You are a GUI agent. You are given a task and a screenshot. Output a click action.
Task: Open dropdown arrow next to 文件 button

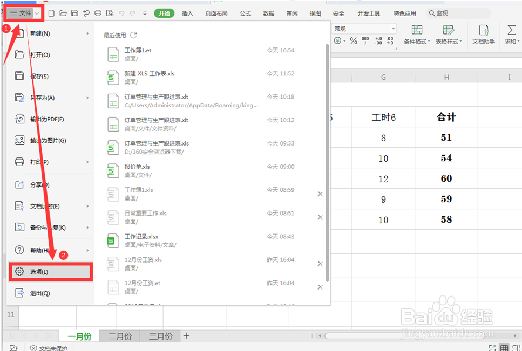click(37, 13)
